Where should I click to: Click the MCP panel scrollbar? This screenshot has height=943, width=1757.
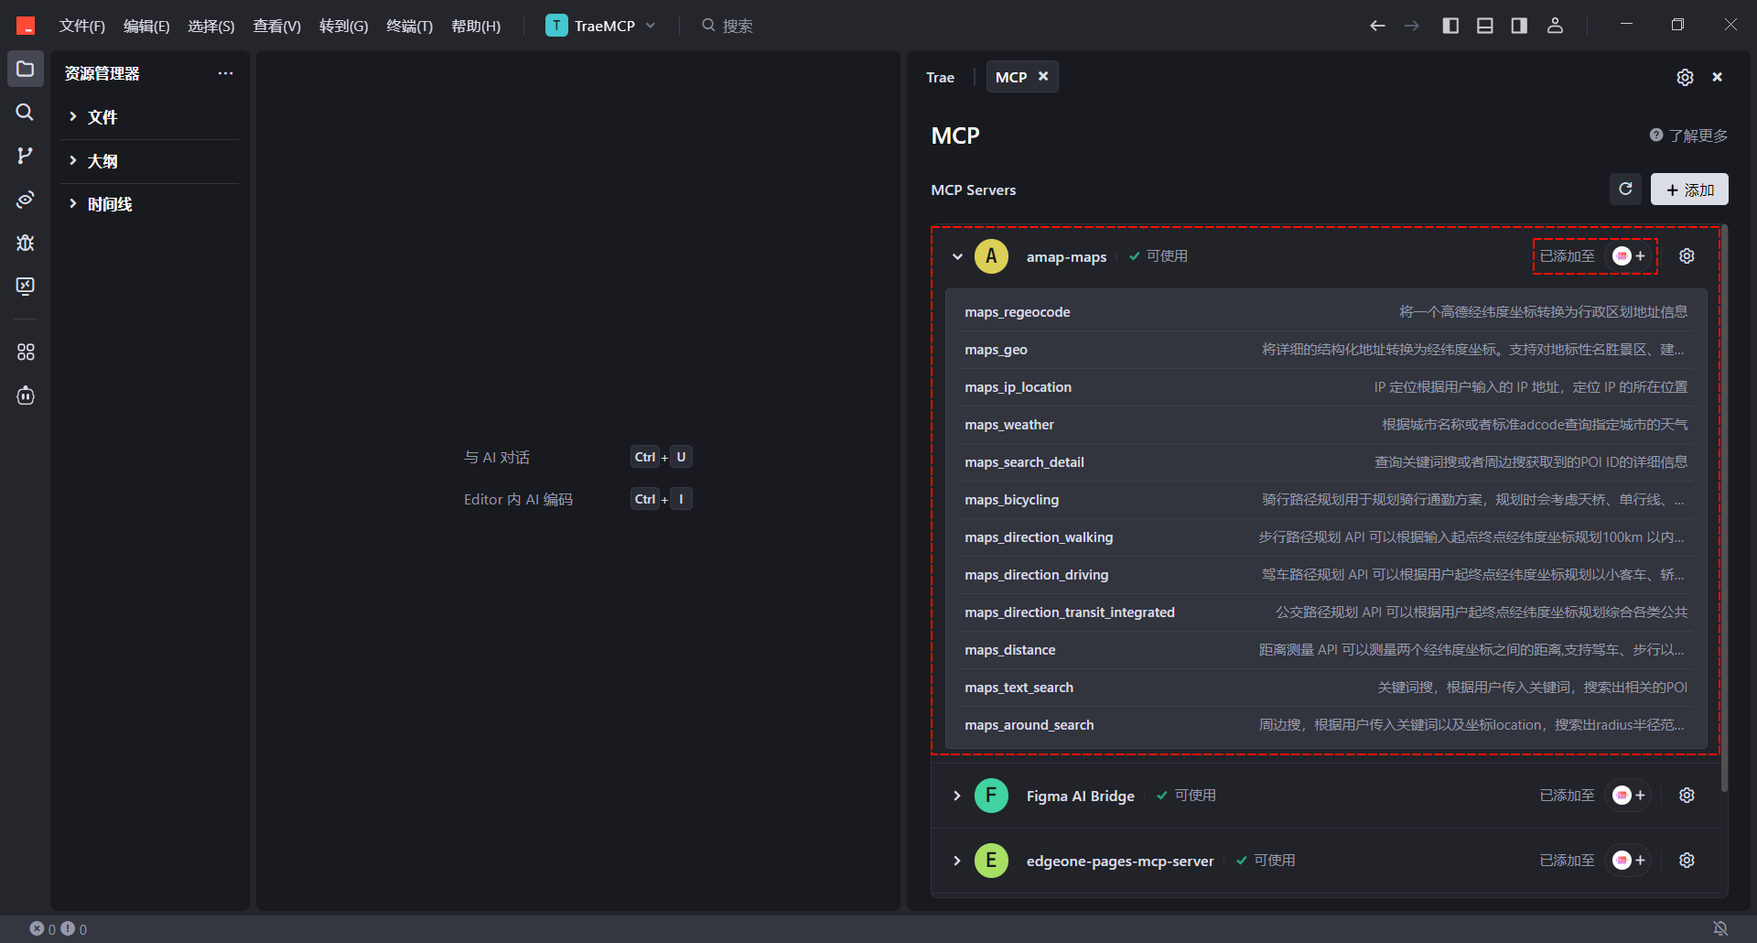[1724, 508]
